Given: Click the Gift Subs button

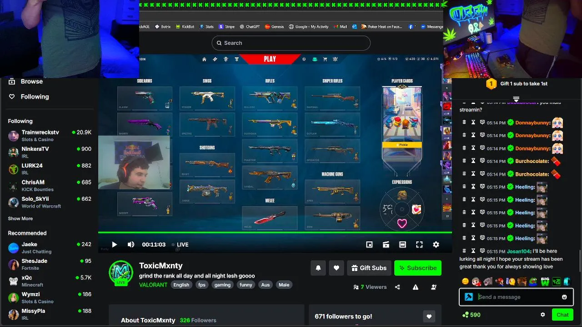Looking at the screenshot, I should [369, 268].
